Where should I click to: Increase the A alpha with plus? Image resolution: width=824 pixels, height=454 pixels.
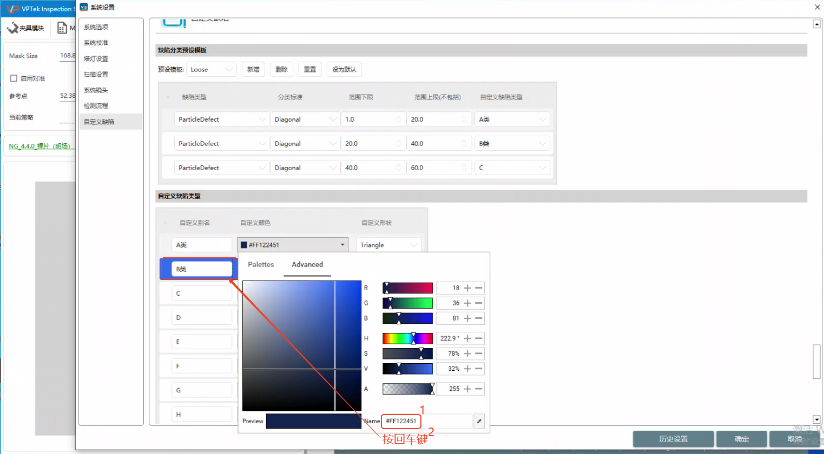[x=467, y=389]
